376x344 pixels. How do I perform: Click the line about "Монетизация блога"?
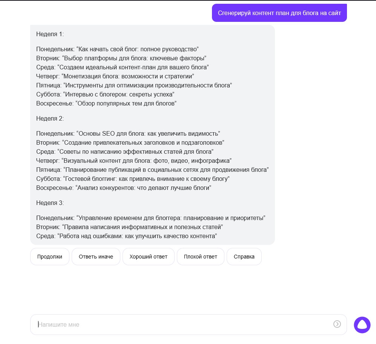pos(115,76)
